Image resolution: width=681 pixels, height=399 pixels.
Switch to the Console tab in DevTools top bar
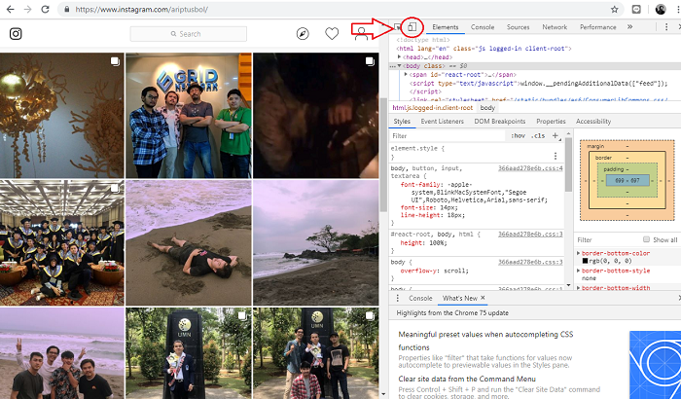483,27
